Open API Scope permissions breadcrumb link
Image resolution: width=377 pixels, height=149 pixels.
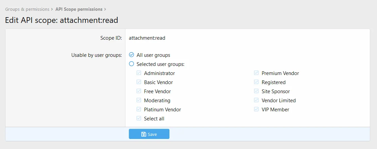tap(79, 9)
